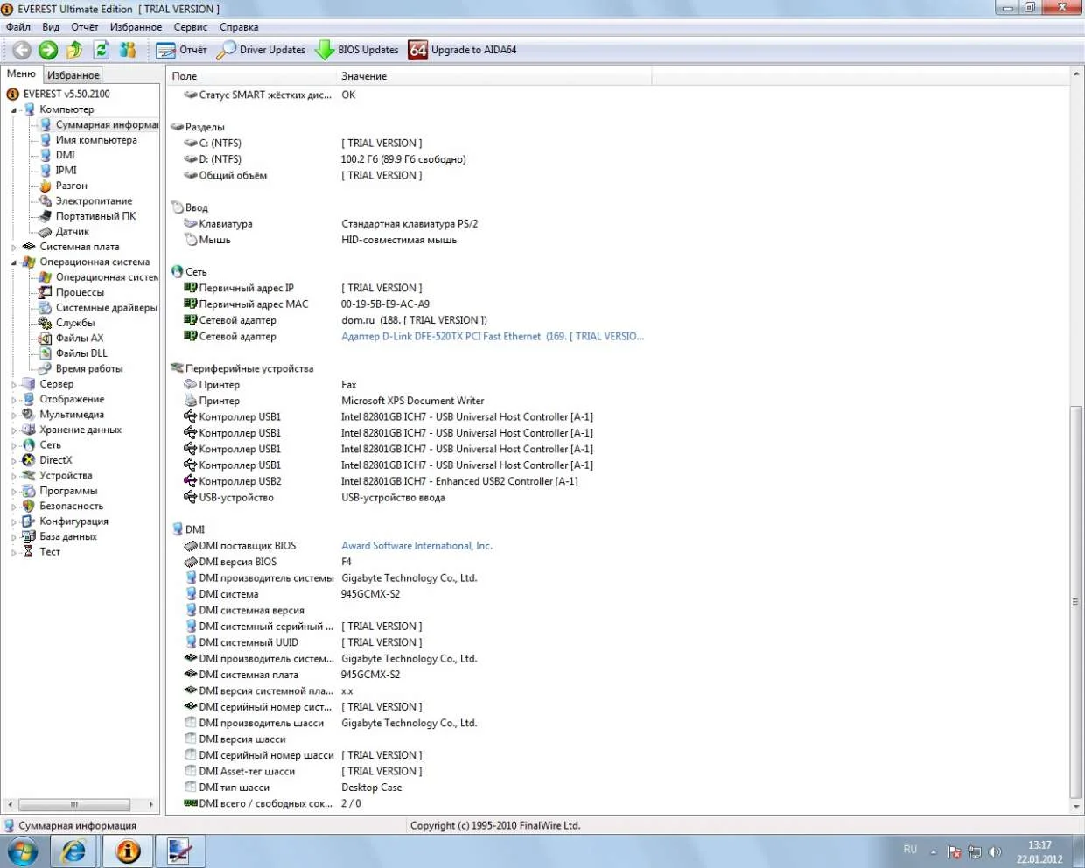Expand the Системная плата tree node
The height and width of the screenshot is (868, 1085).
(x=14, y=248)
